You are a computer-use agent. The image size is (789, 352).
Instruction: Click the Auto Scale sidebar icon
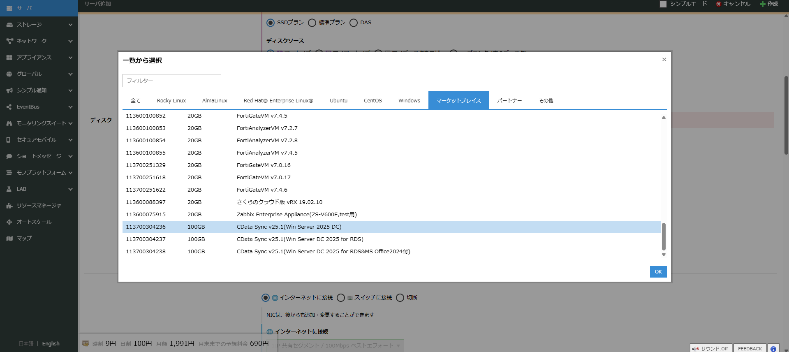[x=9, y=222]
